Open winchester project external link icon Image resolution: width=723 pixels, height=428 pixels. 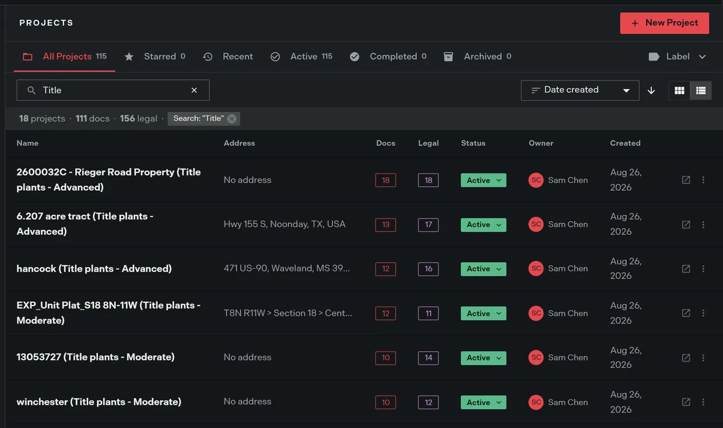pyautogui.click(x=686, y=402)
